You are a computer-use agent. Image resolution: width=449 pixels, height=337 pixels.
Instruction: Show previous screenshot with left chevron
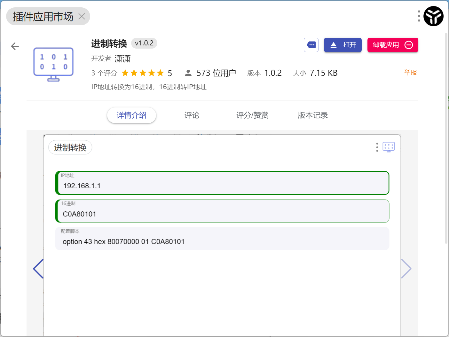point(38,269)
